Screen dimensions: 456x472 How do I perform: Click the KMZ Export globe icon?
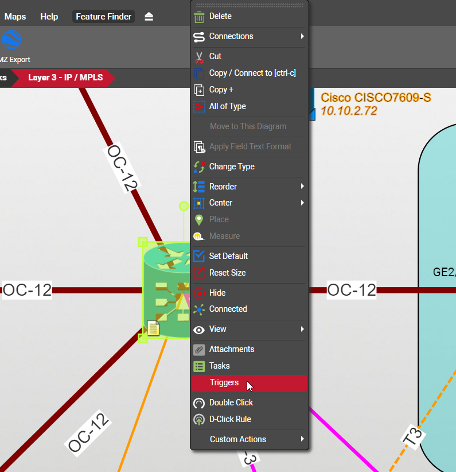click(11, 40)
